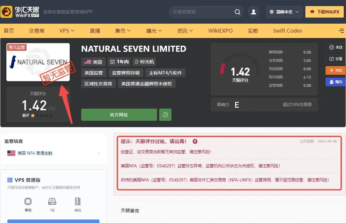Click the green refresh icon beside 官方网址
The image size is (346, 223).
click(165, 115)
